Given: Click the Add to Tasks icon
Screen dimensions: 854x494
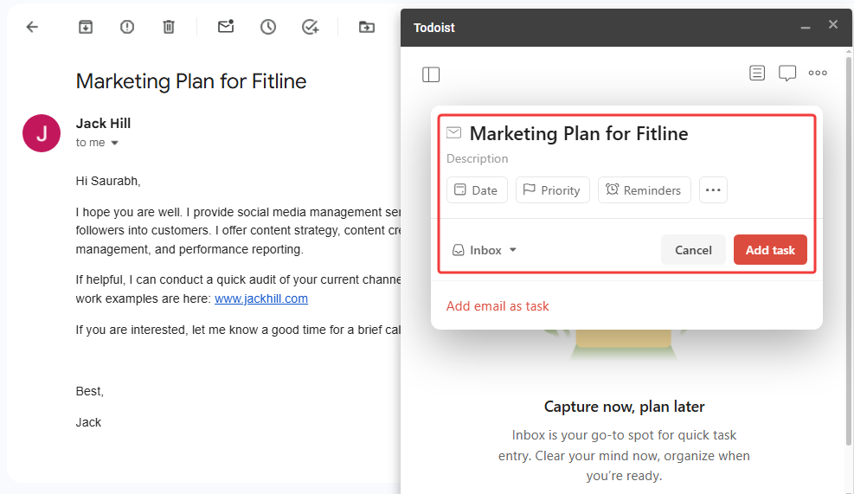Looking at the screenshot, I should pyautogui.click(x=310, y=27).
